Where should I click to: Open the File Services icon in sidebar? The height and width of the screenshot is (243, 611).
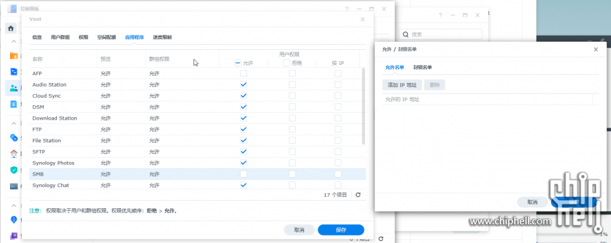tap(14, 72)
